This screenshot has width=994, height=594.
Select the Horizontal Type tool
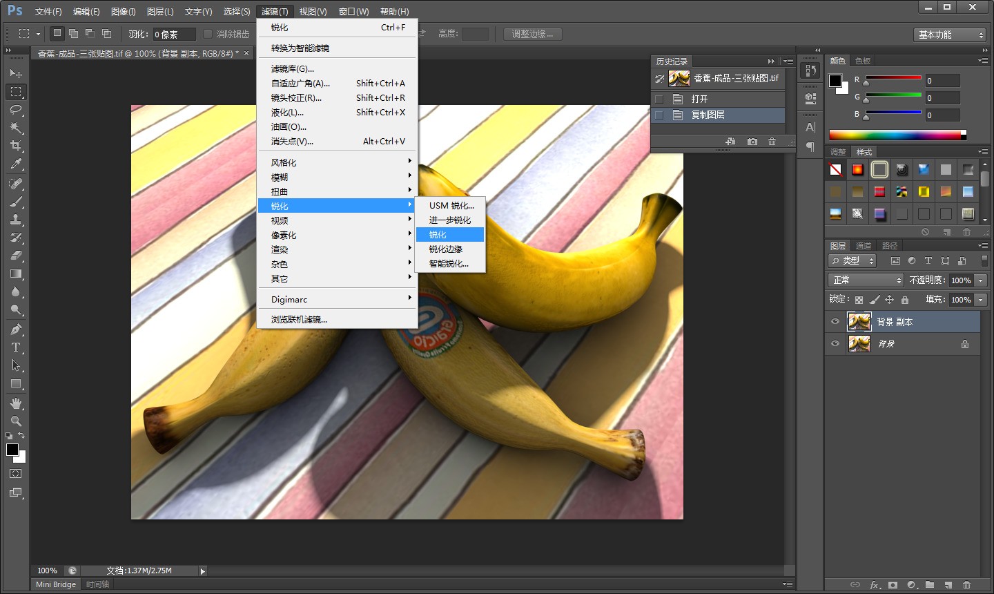tap(16, 347)
